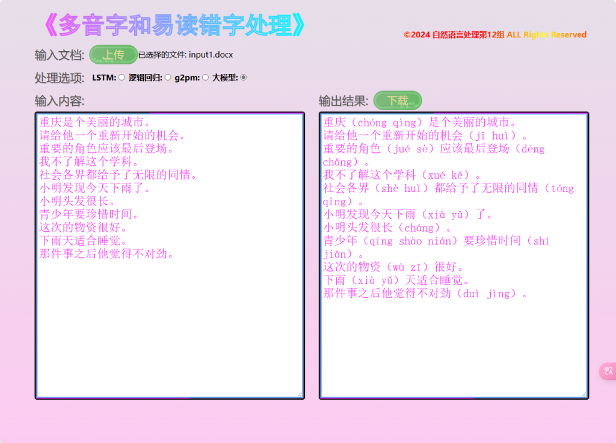Click the 输出结果 heading label
The height and width of the screenshot is (443, 616).
[x=343, y=101]
